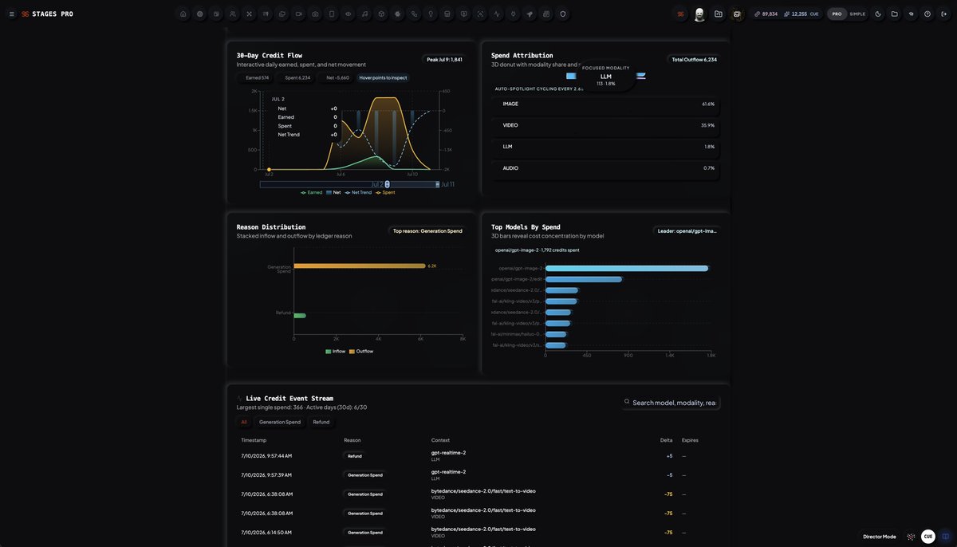This screenshot has width=957, height=547.
Task: Open the photo camera icon in toolbar
Action: pyautogui.click(x=315, y=14)
